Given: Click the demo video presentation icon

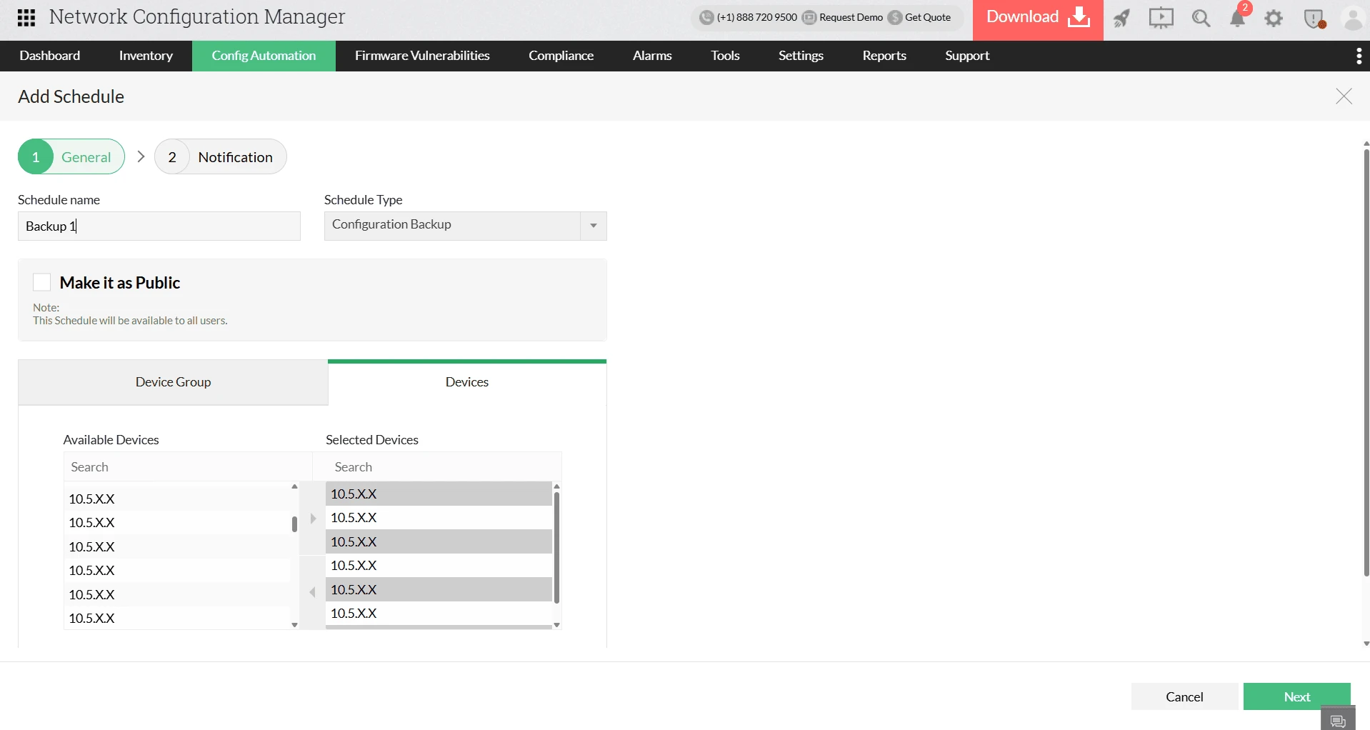Looking at the screenshot, I should pos(1161,19).
